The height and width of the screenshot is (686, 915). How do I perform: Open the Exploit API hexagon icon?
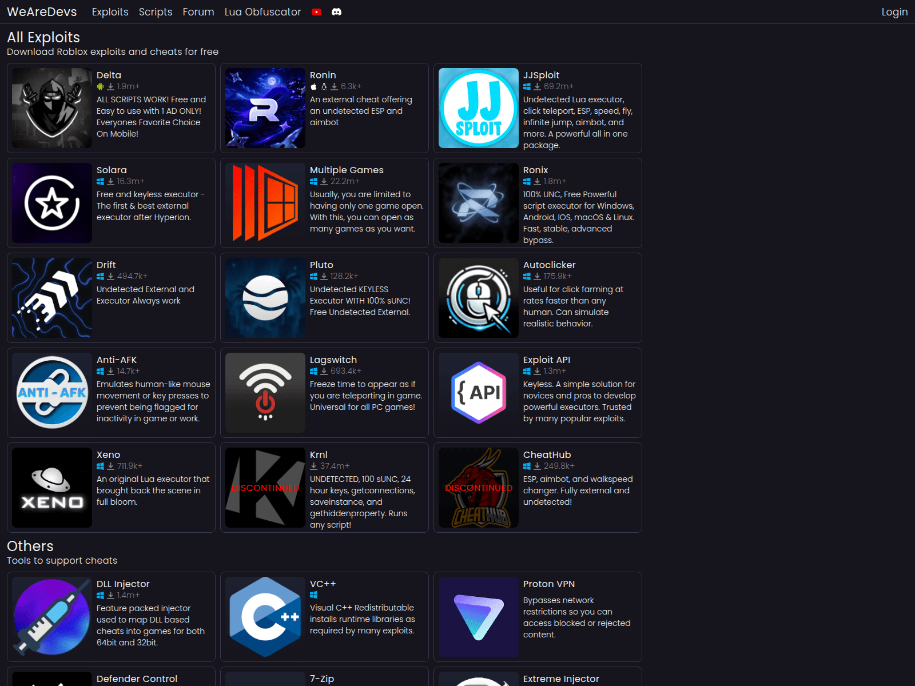click(x=479, y=393)
